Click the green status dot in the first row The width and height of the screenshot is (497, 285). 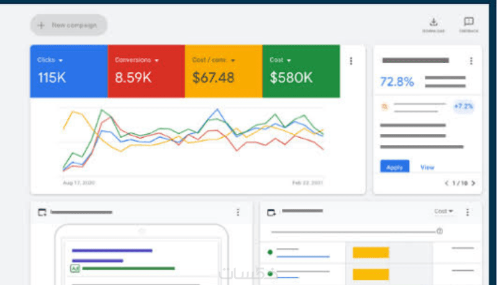point(270,252)
